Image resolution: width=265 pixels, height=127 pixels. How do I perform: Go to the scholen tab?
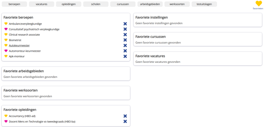tap(96, 4)
